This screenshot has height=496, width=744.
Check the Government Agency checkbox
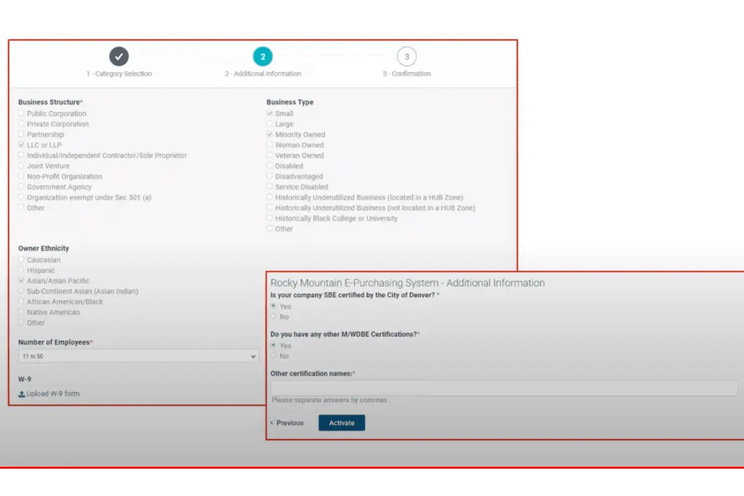point(22,187)
